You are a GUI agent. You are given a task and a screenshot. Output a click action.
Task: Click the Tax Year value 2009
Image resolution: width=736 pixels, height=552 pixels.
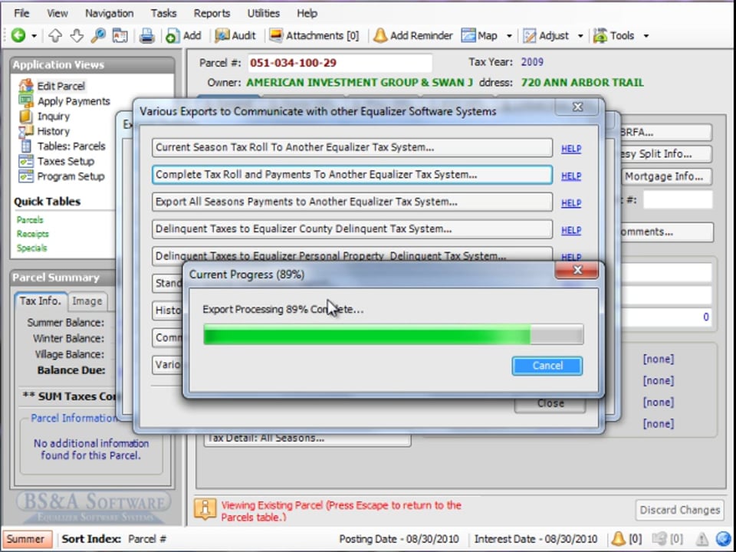[x=532, y=62]
